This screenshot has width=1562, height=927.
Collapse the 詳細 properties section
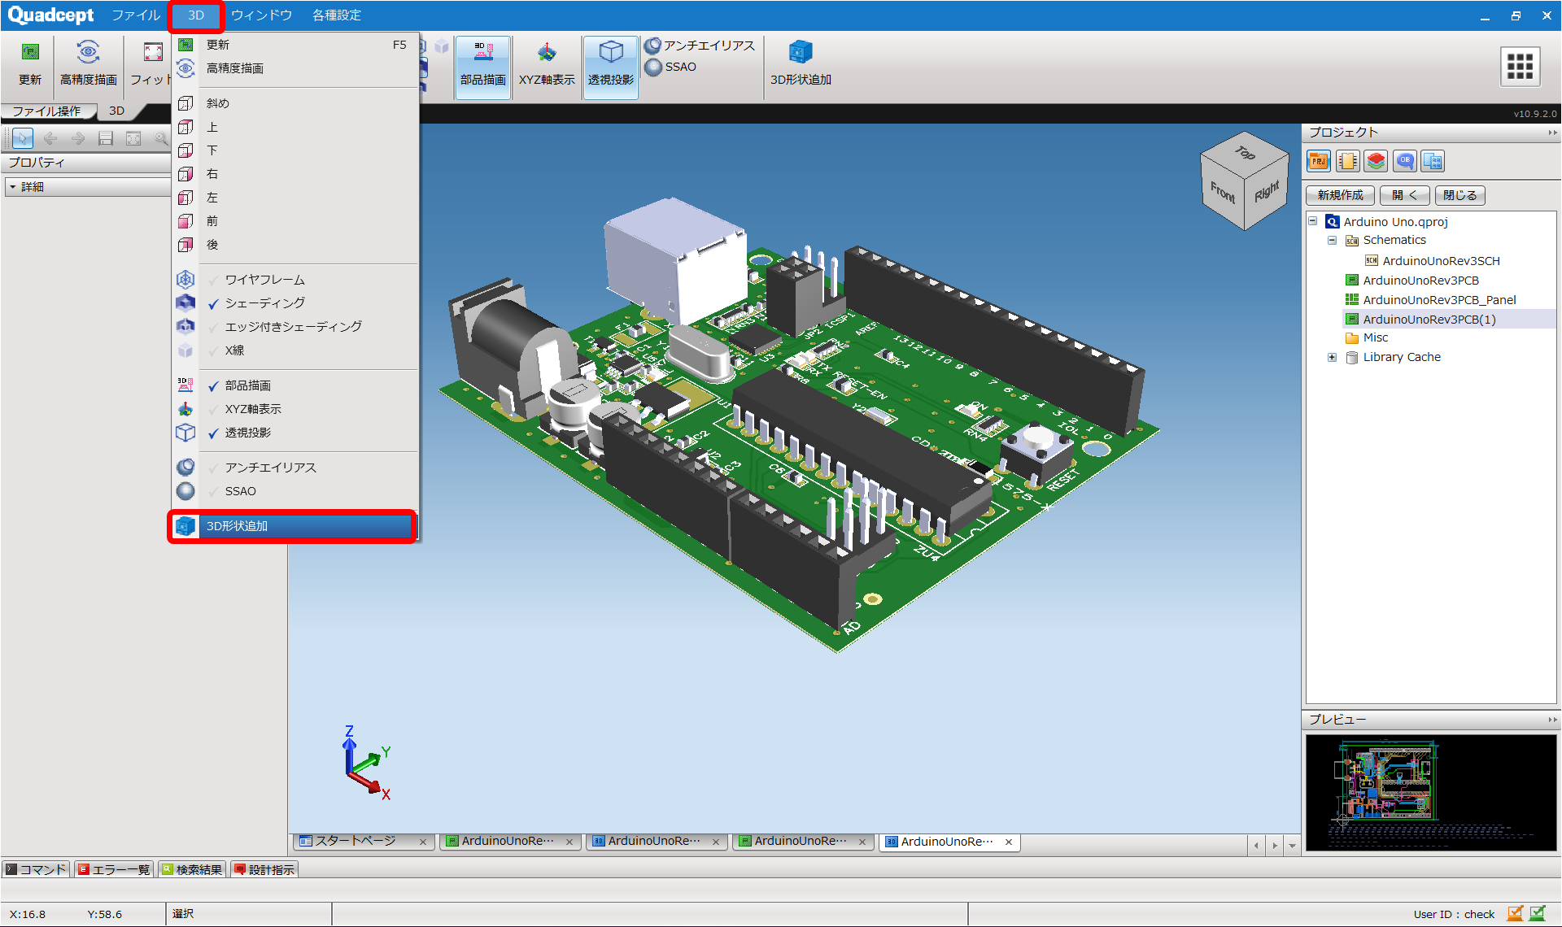(x=13, y=187)
